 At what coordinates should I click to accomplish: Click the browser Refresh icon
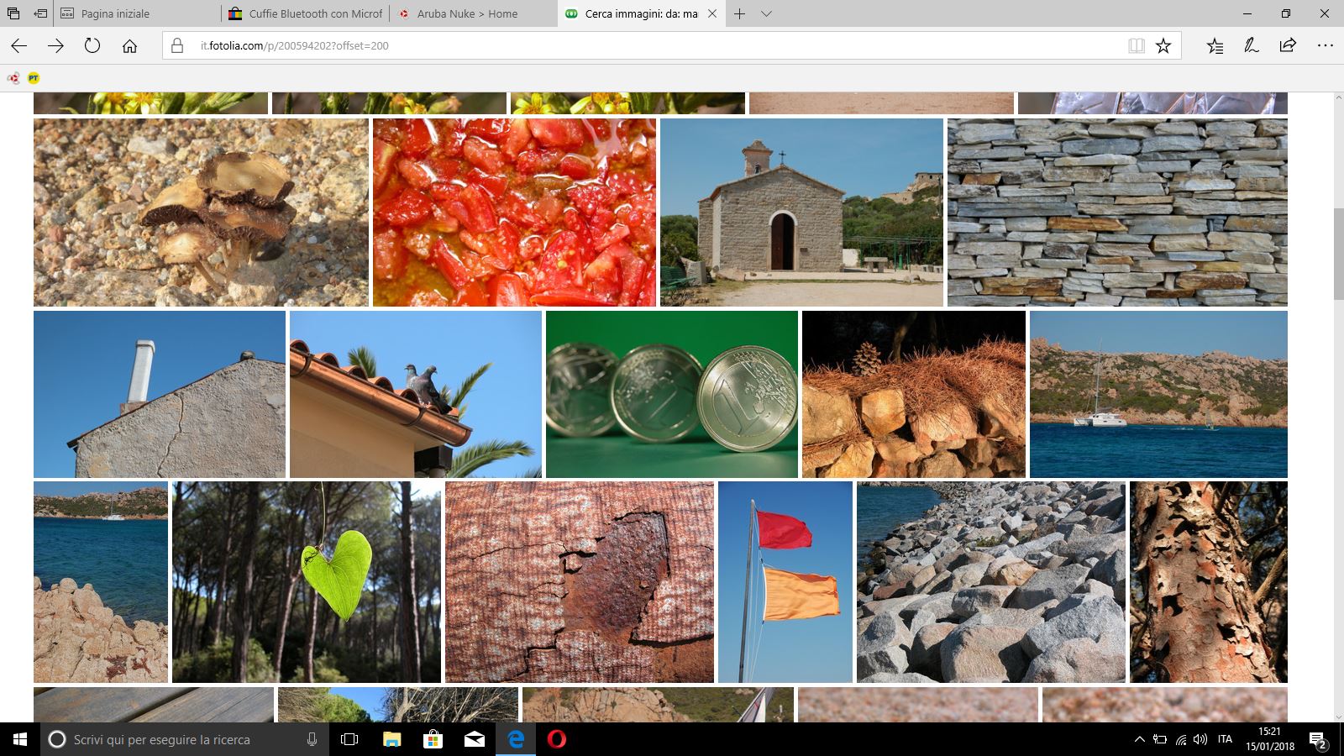[x=92, y=46]
